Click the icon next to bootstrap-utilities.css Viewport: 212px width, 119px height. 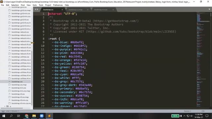click(x=9, y=57)
